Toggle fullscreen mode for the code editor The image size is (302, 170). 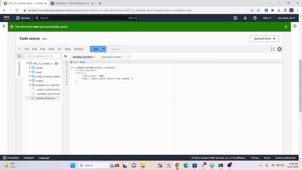(x=272, y=49)
